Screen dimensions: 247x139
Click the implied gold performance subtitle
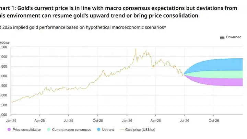(x=83, y=27)
